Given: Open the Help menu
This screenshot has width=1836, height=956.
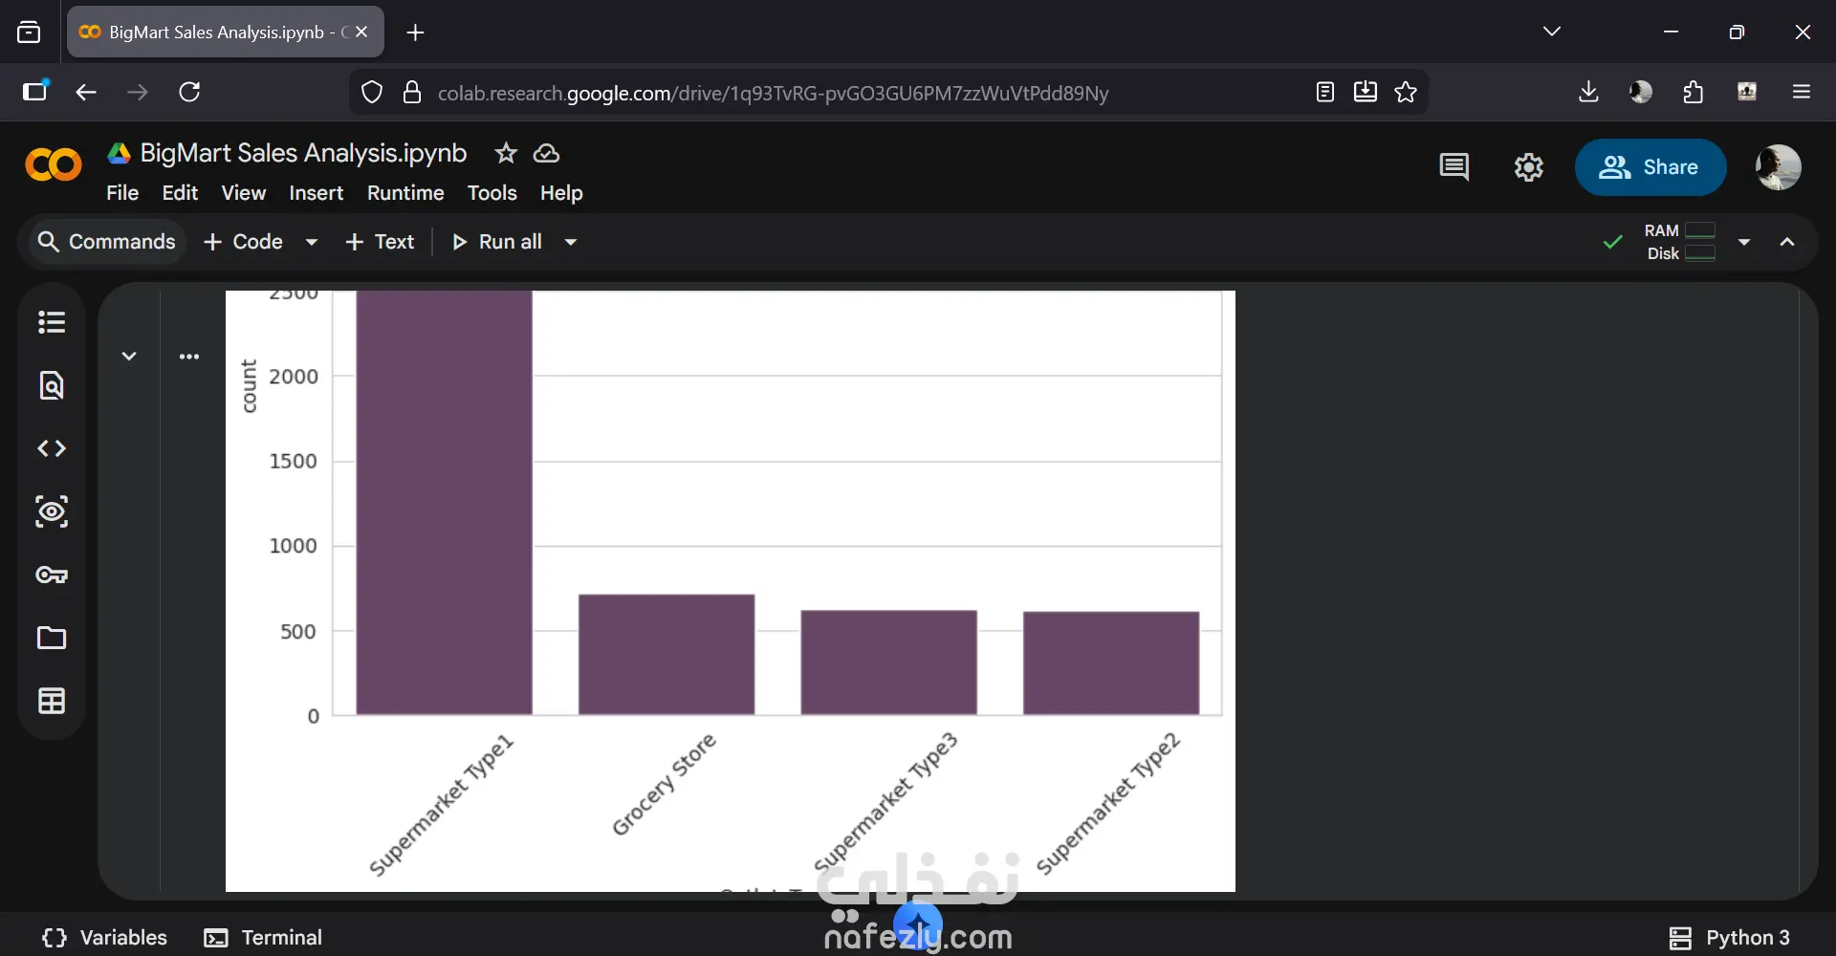Looking at the screenshot, I should [561, 193].
